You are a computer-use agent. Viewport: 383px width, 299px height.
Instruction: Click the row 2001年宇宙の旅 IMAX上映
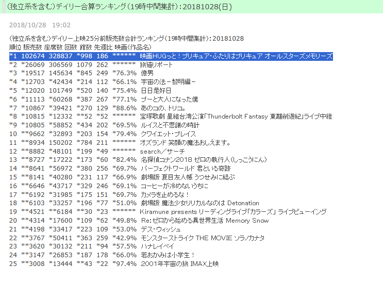(114, 264)
